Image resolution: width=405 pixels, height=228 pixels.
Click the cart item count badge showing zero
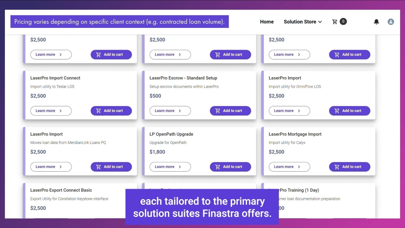point(343,21)
